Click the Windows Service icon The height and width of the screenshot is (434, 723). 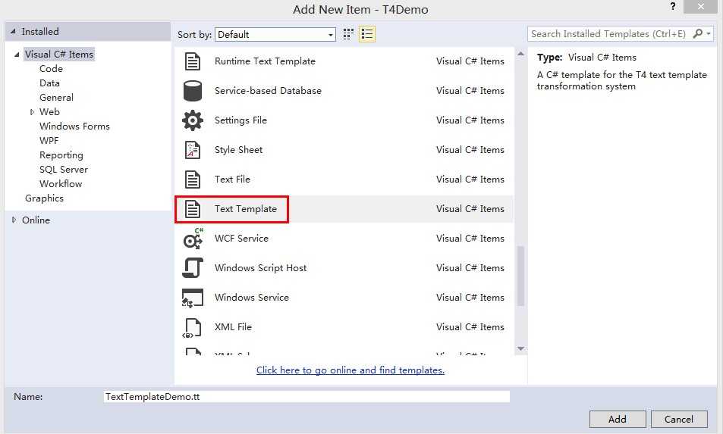tap(192, 298)
